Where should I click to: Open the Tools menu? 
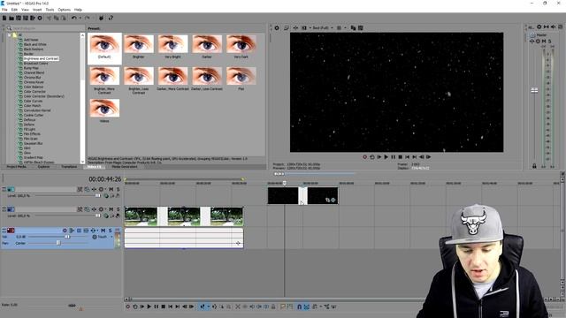pyautogui.click(x=50, y=10)
